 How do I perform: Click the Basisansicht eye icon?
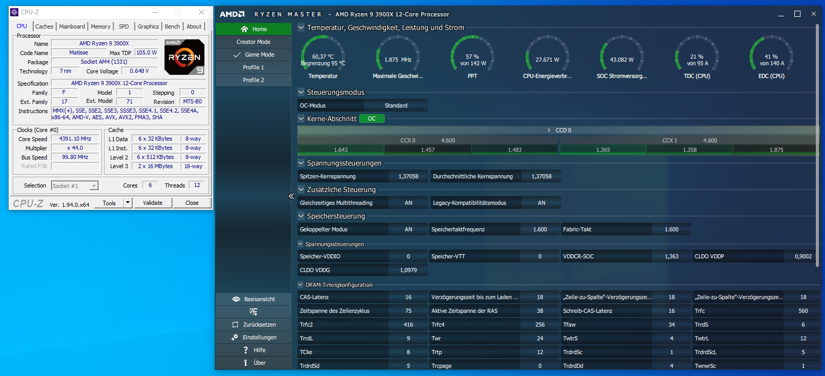pos(236,299)
